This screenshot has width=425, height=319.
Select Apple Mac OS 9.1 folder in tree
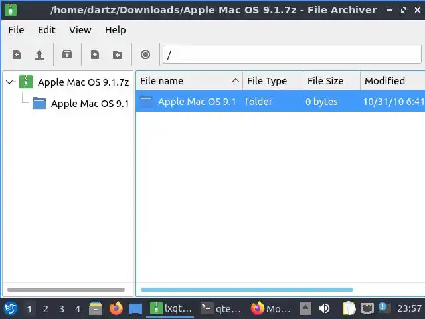(x=90, y=104)
